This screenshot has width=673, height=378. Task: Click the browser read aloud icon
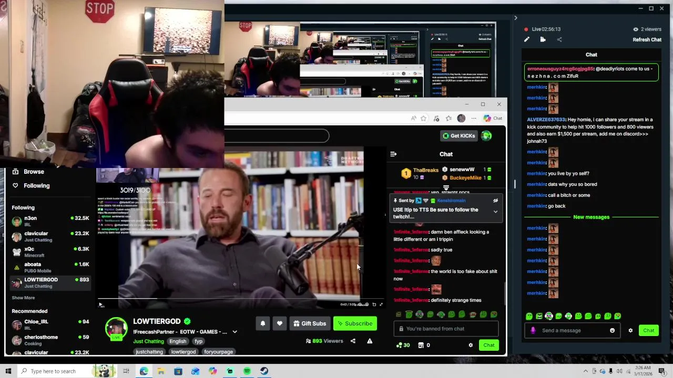coord(413,118)
